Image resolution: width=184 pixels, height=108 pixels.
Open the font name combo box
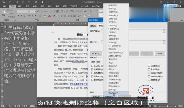click(x=23, y=11)
